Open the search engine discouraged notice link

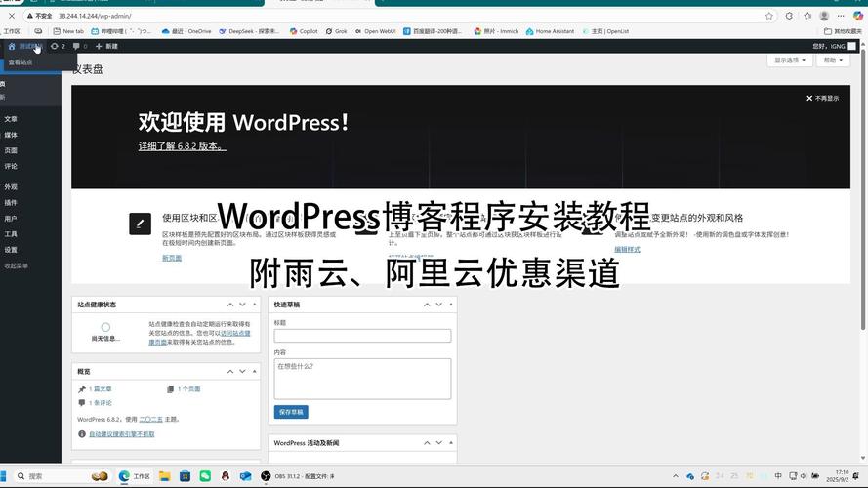(x=122, y=434)
